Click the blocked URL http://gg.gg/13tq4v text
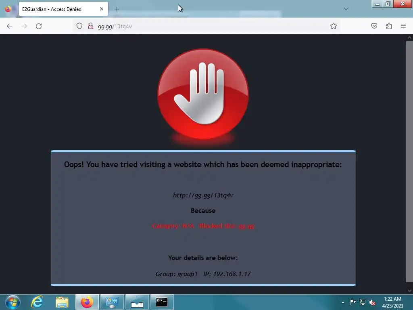413x310 pixels. [203, 195]
